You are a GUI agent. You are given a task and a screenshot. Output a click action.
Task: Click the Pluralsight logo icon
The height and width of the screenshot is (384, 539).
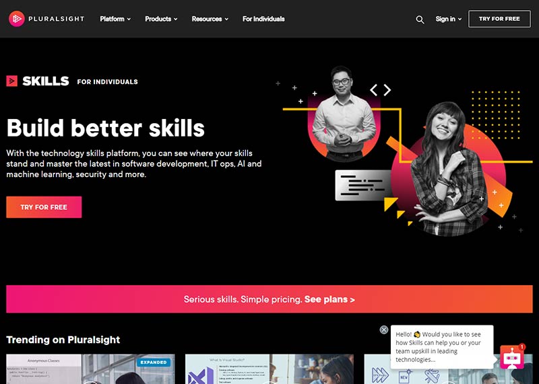pyautogui.click(x=16, y=19)
